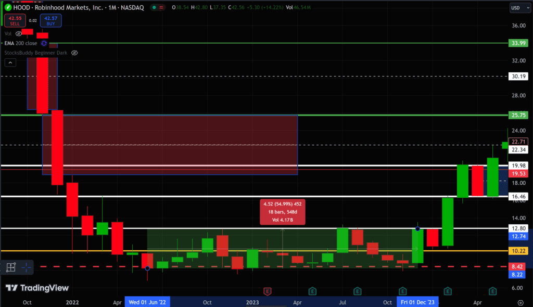Image resolution: width=533 pixels, height=307 pixels.
Task: Click the red measurement tooltip showing 54.99%
Action: 283,212
